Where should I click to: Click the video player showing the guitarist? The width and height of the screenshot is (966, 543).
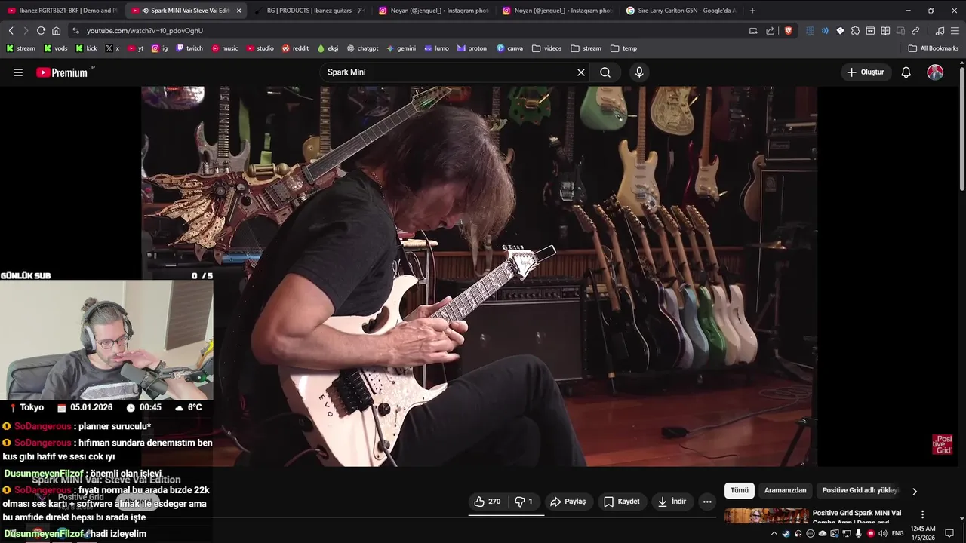(479, 276)
